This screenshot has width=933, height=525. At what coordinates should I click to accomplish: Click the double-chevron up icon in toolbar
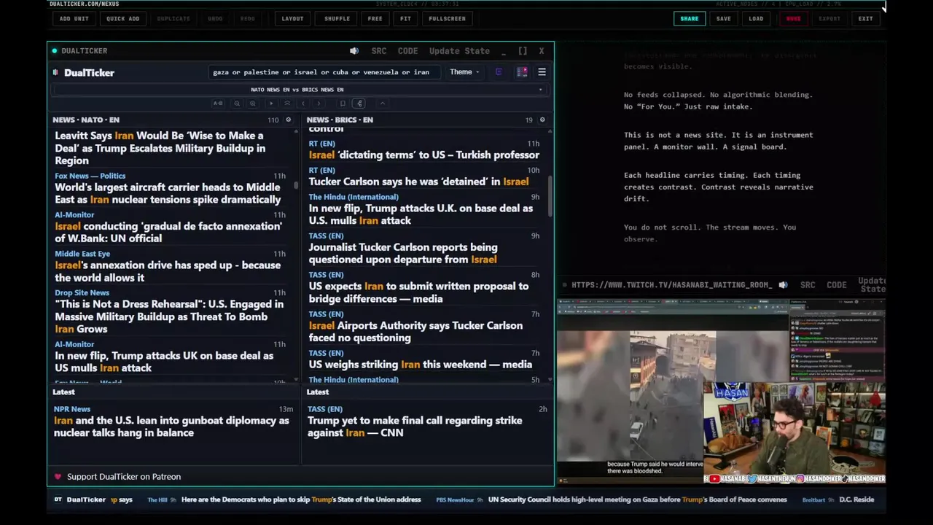(287, 104)
